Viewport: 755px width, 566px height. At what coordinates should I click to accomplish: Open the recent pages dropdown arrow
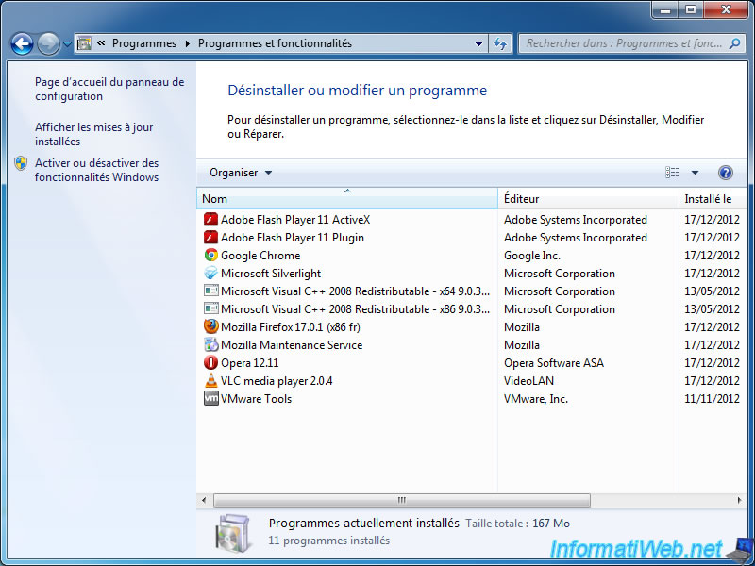point(67,43)
